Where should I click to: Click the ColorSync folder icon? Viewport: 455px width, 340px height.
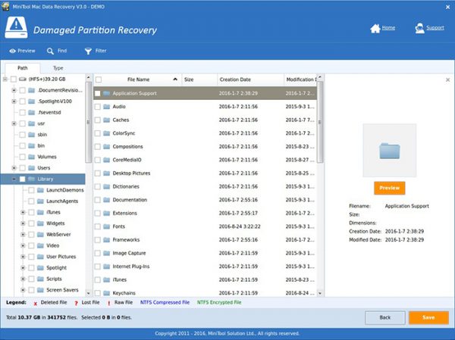pos(106,133)
